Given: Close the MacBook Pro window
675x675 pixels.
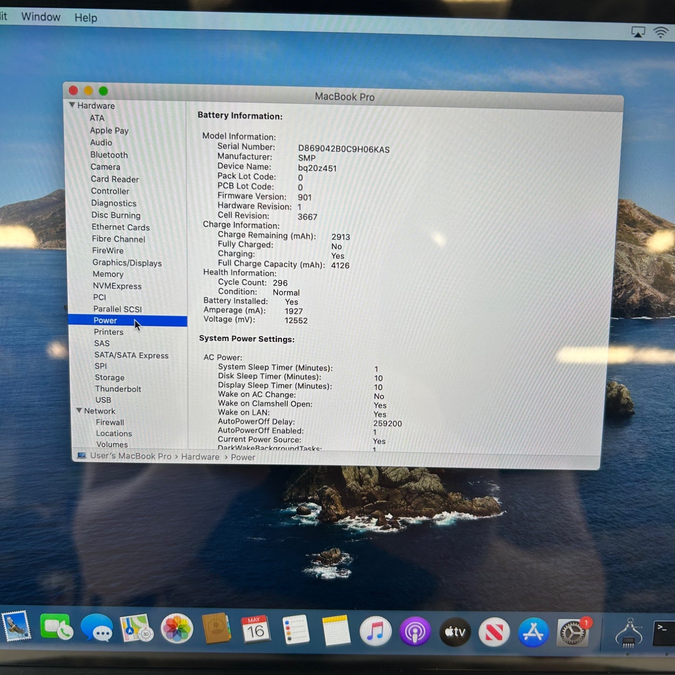Looking at the screenshot, I should [73, 90].
